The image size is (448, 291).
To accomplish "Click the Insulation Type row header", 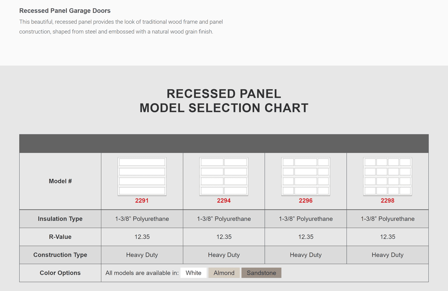I will [x=60, y=219].
